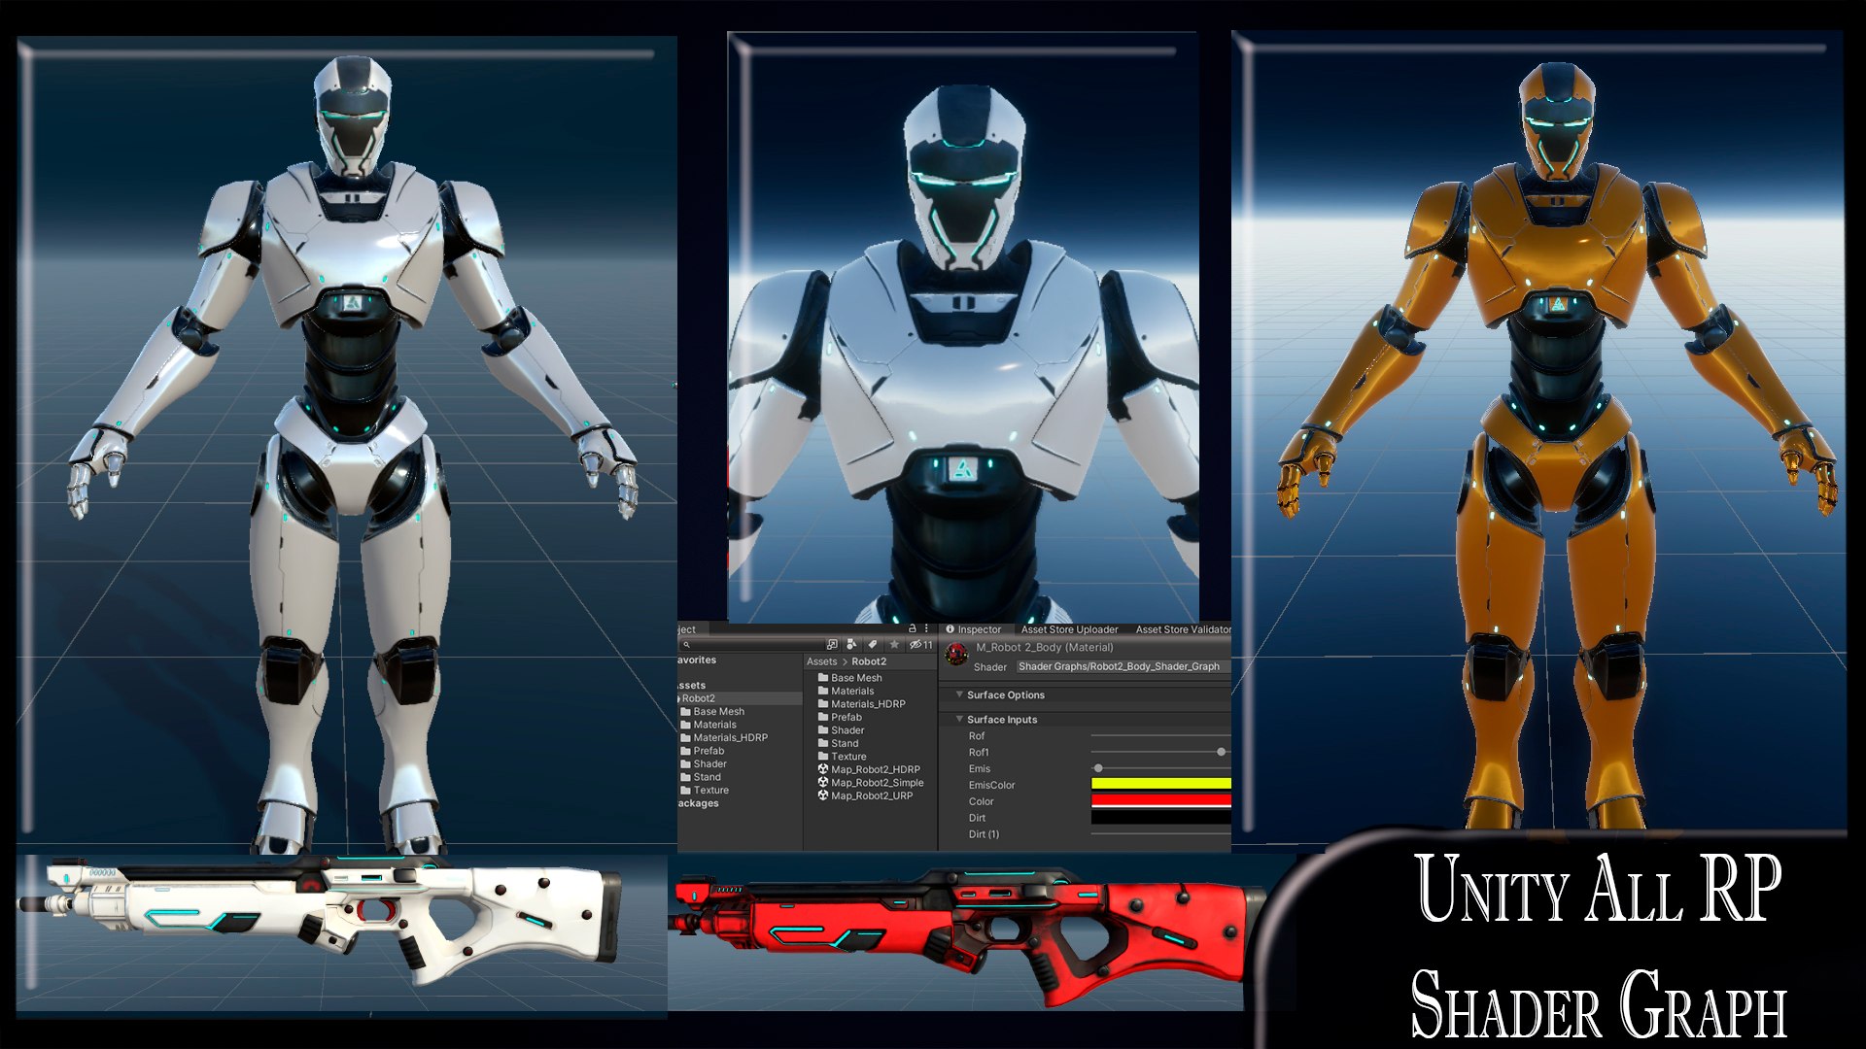
Task: Click the Packages heading in tree
Action: pyautogui.click(x=698, y=804)
